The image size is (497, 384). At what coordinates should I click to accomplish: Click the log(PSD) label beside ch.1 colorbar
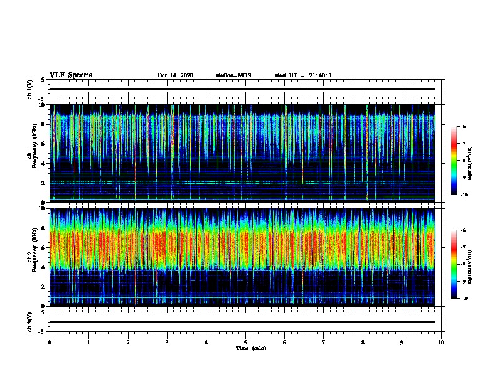click(x=469, y=163)
